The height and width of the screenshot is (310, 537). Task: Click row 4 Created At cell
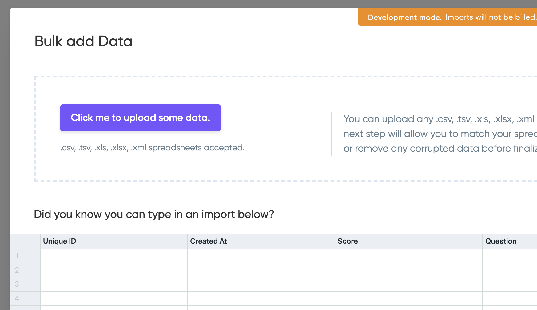[261, 298]
